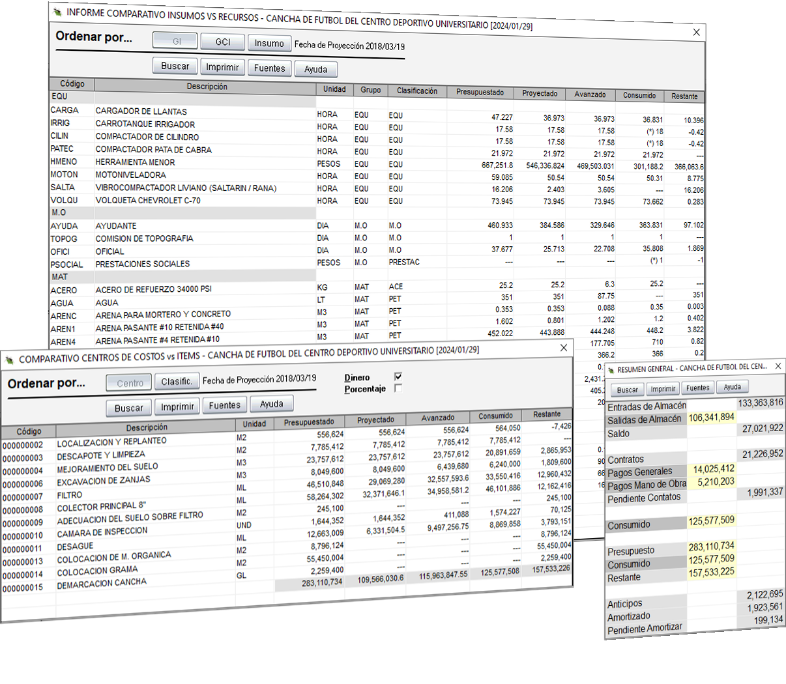Close the Comparativo Centros de Costos window
Image resolution: width=786 pixels, height=684 pixels.
(x=564, y=348)
